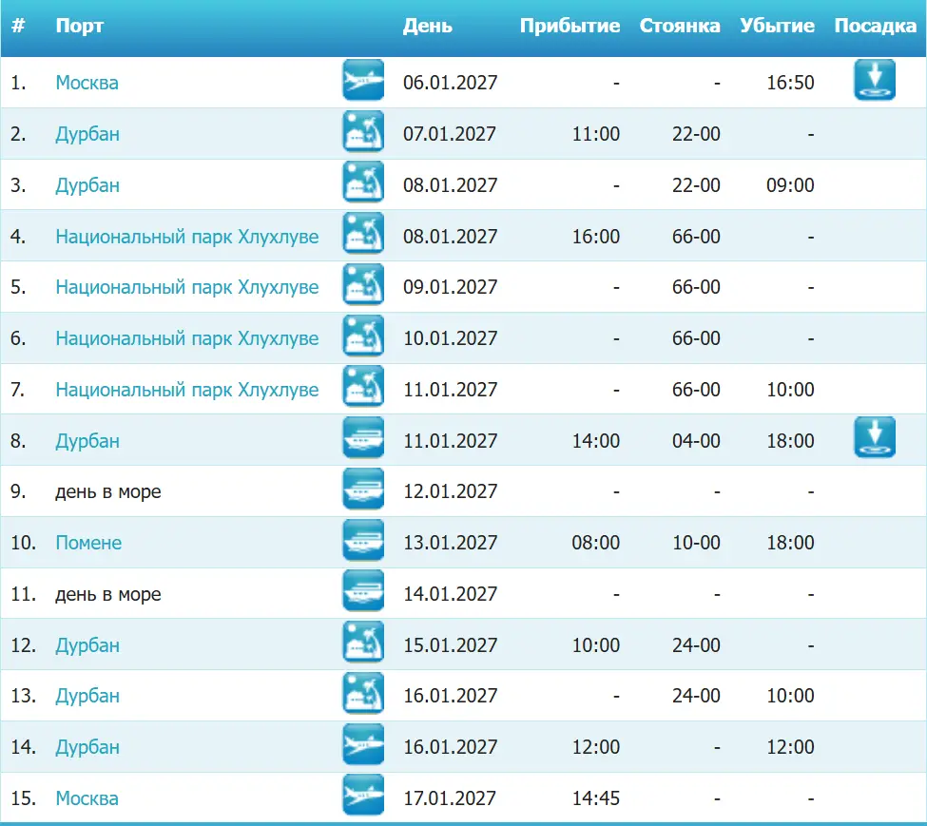Image resolution: width=927 pixels, height=826 pixels.
Task: Click ship icon for sea day 14.01.2027
Action: click(x=363, y=591)
